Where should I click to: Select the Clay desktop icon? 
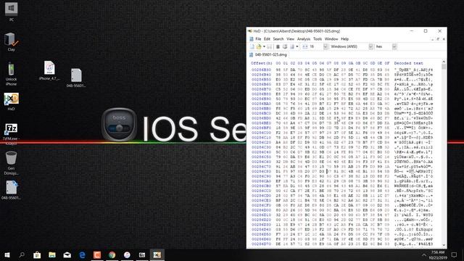(12, 42)
